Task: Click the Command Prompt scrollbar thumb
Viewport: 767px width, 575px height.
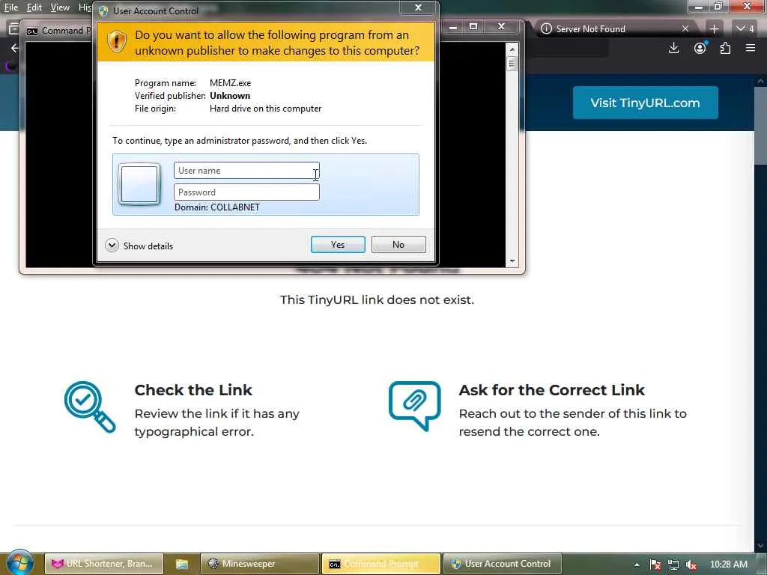Action: pos(512,64)
